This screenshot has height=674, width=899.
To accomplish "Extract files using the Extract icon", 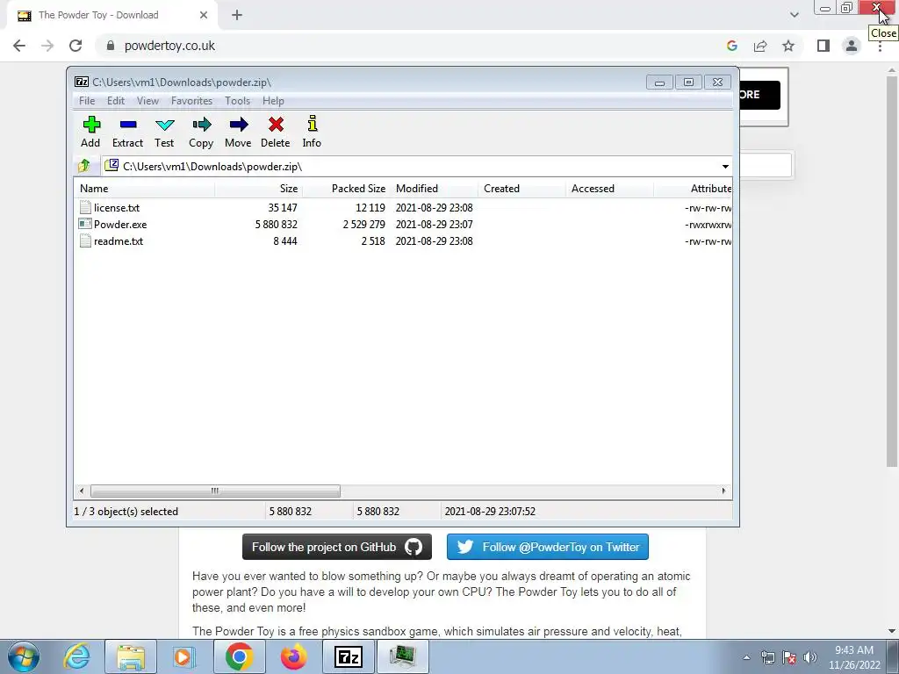I will [128, 125].
